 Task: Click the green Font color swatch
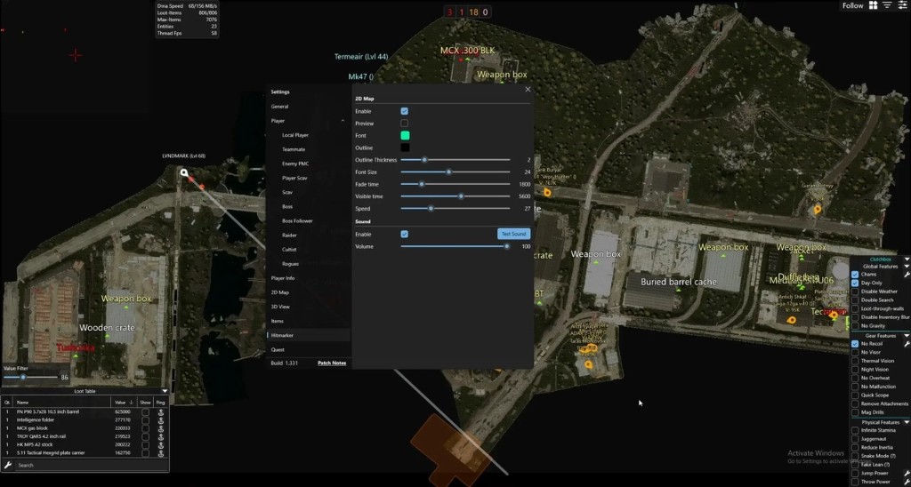[x=405, y=135]
